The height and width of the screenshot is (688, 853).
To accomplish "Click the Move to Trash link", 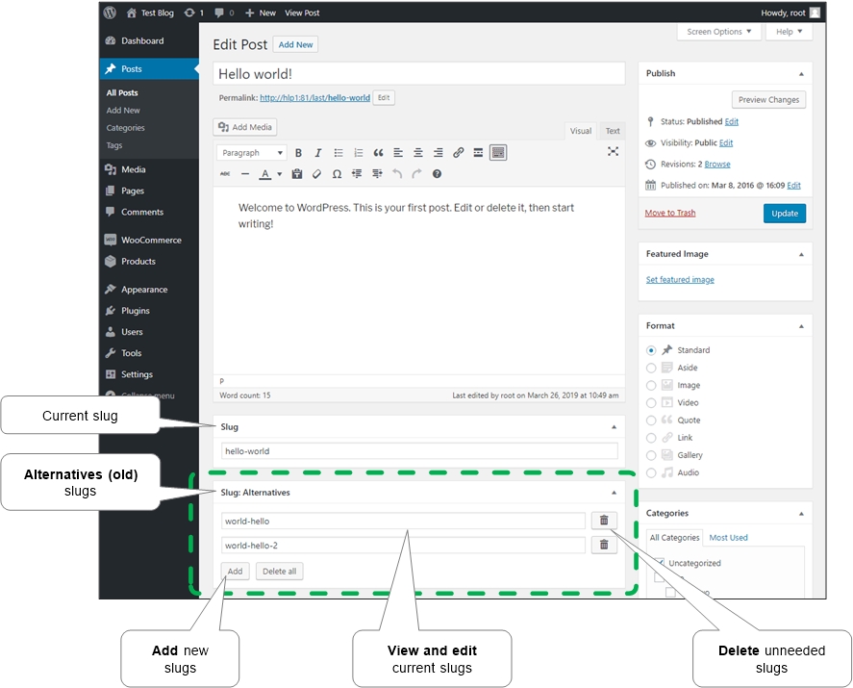I will tap(670, 213).
